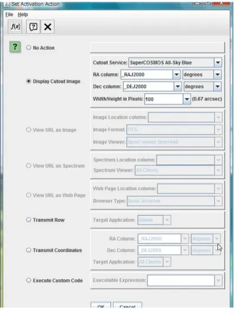Select the No Action radio button

[29, 48]
